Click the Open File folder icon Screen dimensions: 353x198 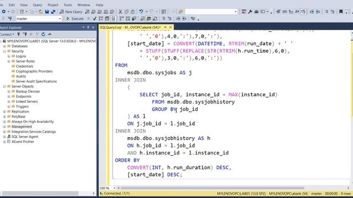click(41, 12)
